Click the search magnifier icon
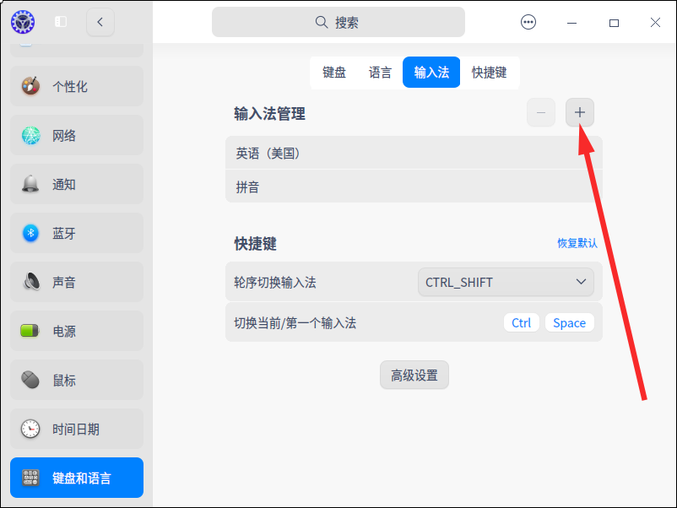677x508 pixels. point(322,22)
